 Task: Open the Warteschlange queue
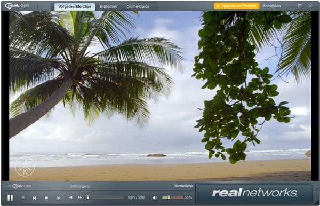[183, 186]
